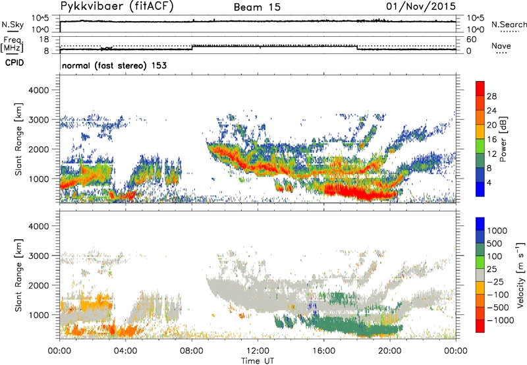
Task: Click the 28 tick label on Power colorbar
Action: pyautogui.click(x=491, y=96)
